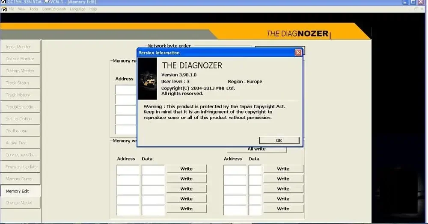Focus first Address field in Memory read group
The width and height of the screenshot is (428, 224).
pos(126,90)
